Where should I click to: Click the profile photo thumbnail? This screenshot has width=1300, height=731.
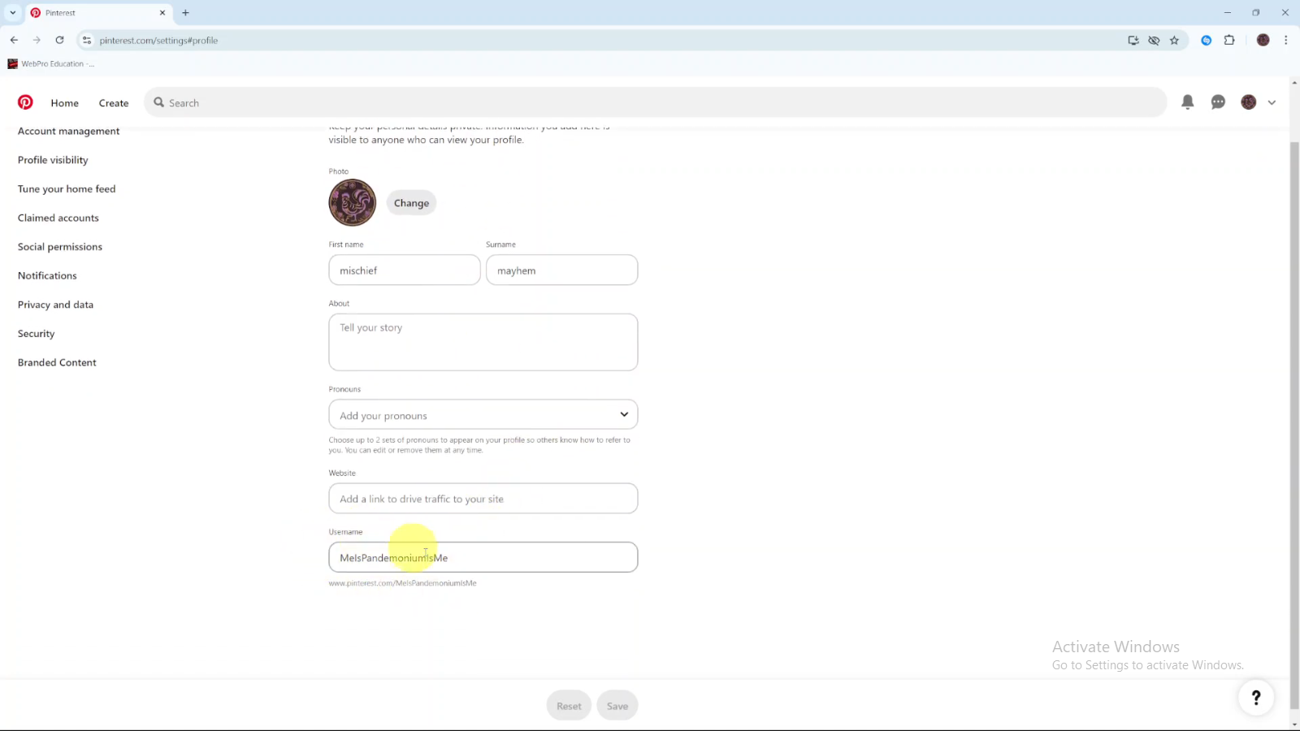coord(353,202)
